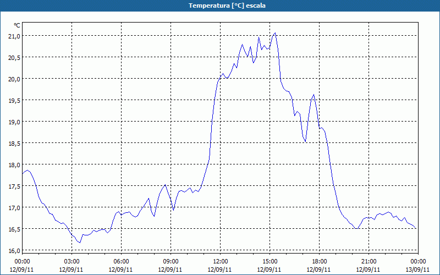Click the 13/09/11 date label

[417, 269]
